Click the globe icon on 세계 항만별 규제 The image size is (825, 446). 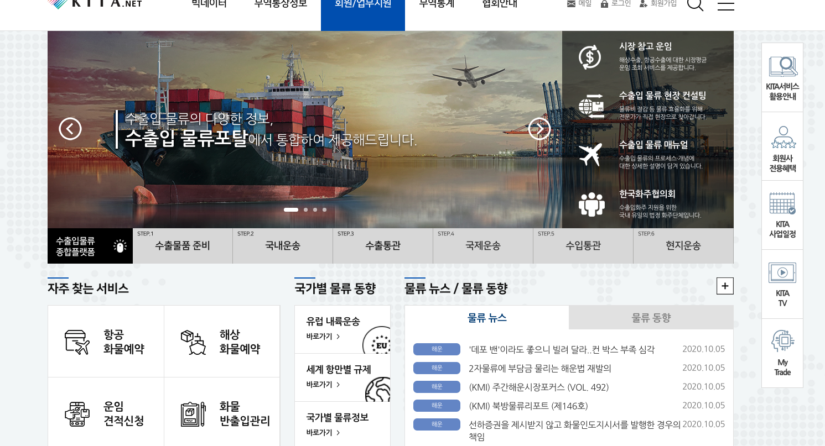378,389
